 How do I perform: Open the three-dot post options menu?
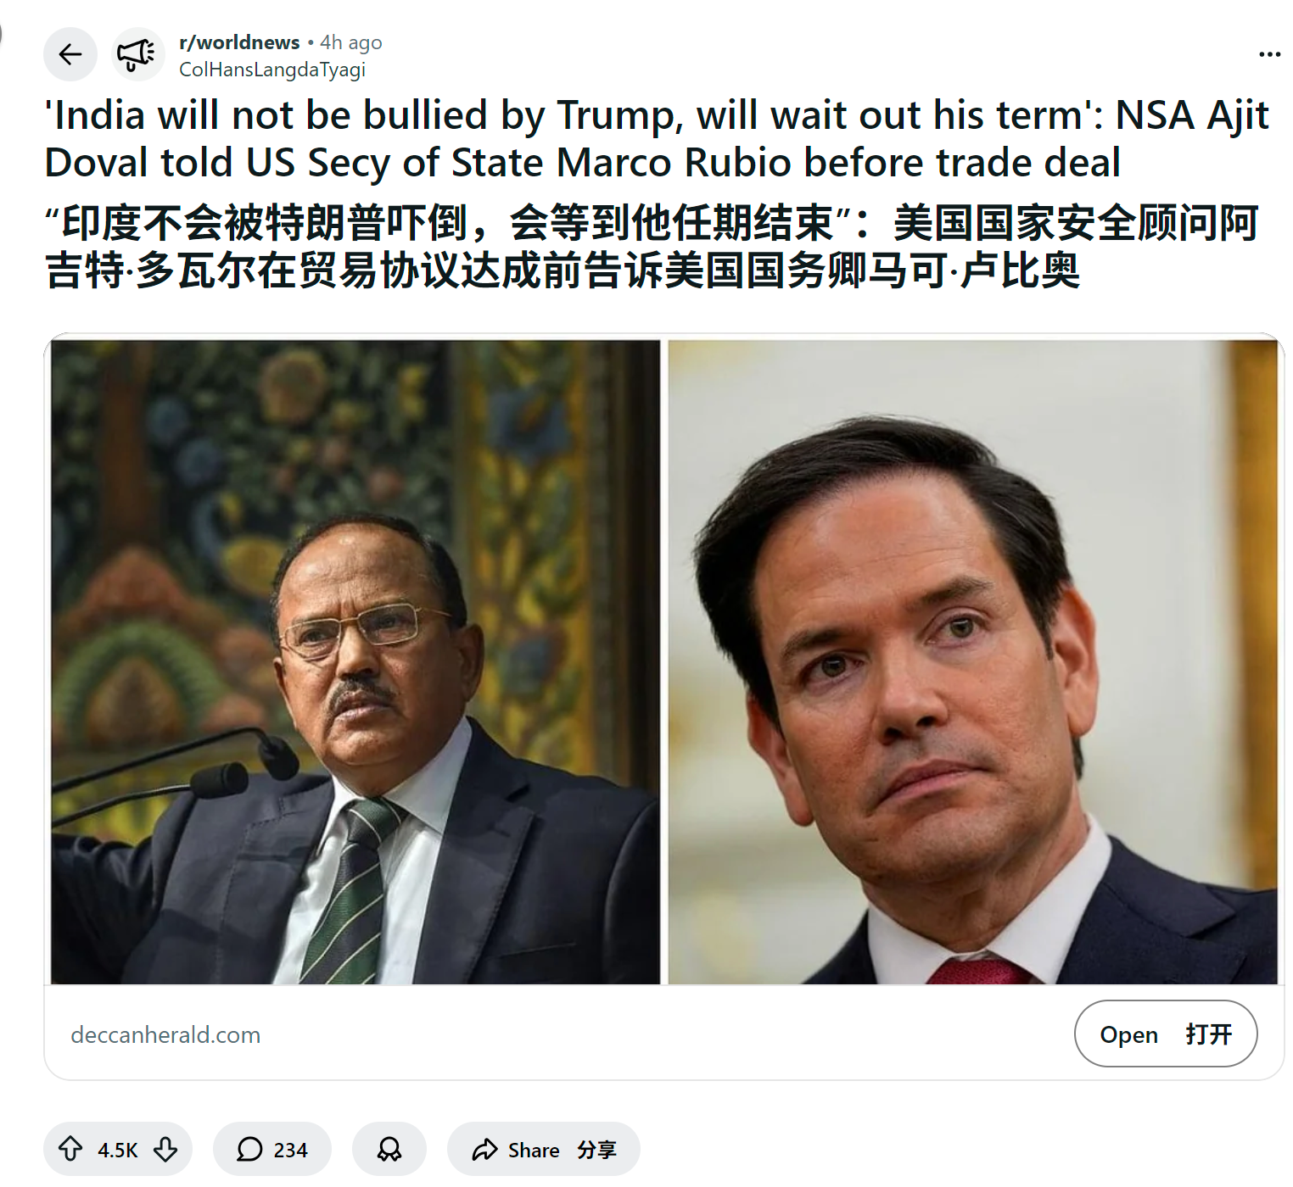point(1269,54)
